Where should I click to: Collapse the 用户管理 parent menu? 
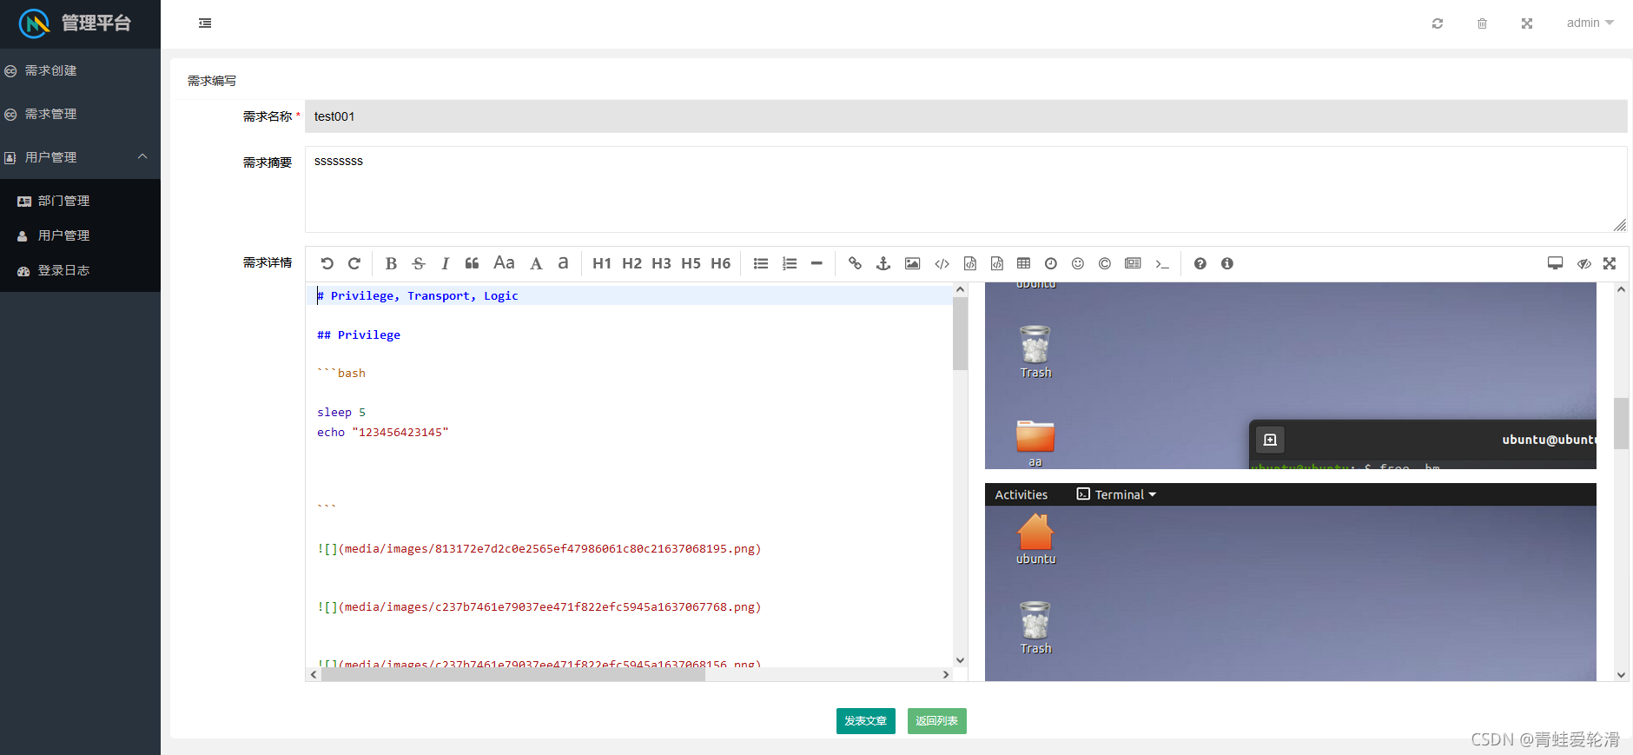coord(80,157)
